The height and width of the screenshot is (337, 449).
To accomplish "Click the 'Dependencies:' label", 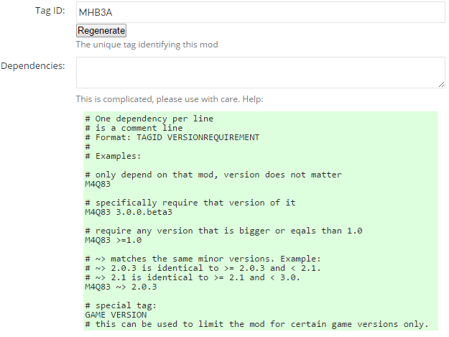I will click(33, 66).
